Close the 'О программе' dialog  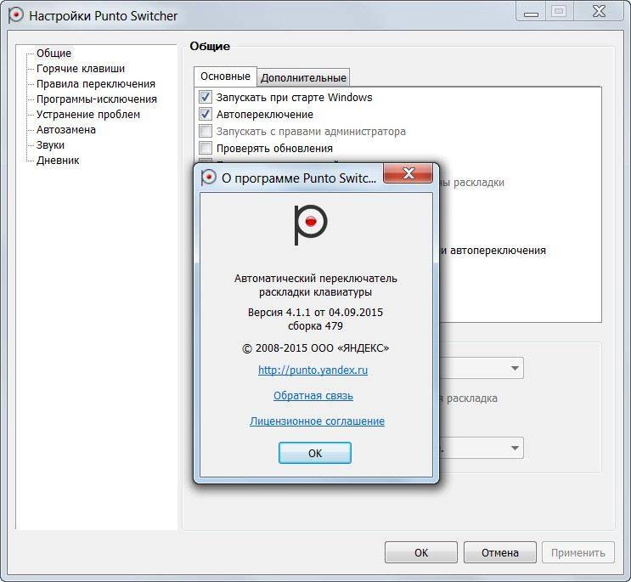coord(408,173)
